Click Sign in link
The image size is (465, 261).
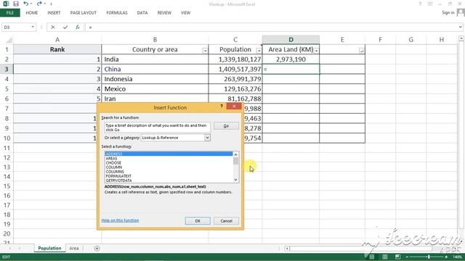pyautogui.click(x=448, y=12)
